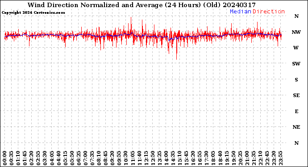Click the 17:30 time label
This screenshot has width=308, height=167.
point(206,158)
